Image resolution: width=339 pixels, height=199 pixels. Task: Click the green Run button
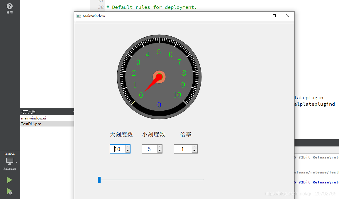click(9, 180)
